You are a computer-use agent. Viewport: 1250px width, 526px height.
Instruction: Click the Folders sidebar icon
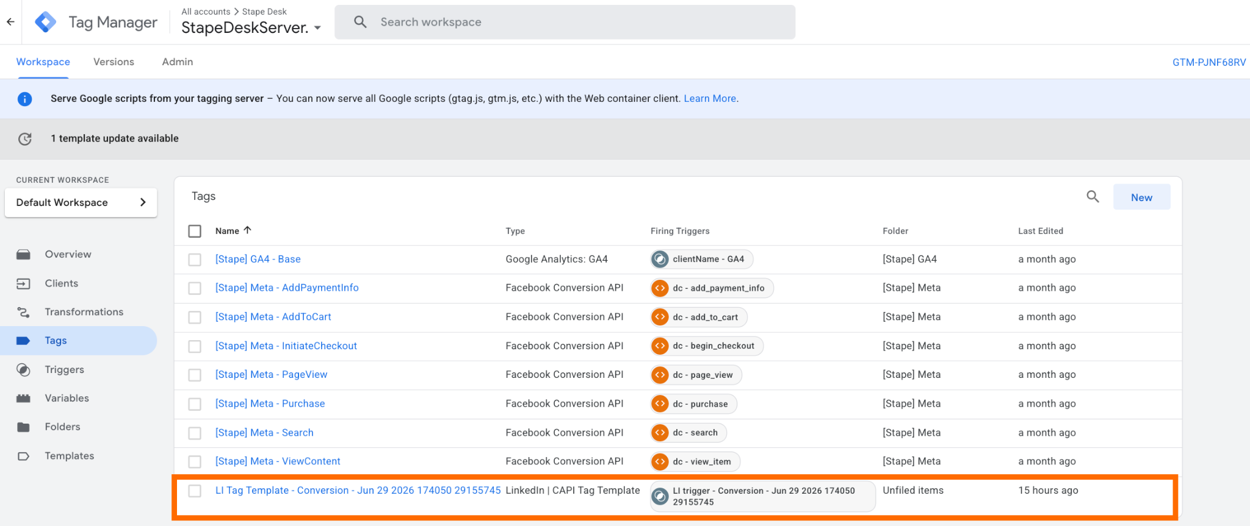[23, 427]
